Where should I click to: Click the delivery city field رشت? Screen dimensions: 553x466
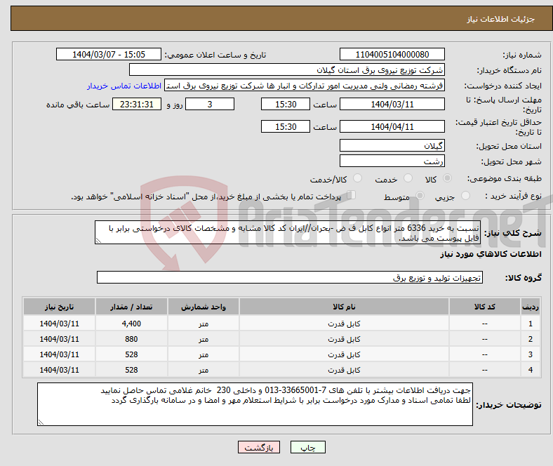coord(392,161)
